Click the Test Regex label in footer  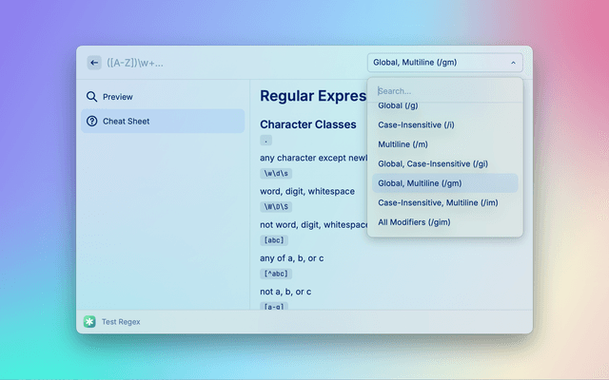click(121, 322)
